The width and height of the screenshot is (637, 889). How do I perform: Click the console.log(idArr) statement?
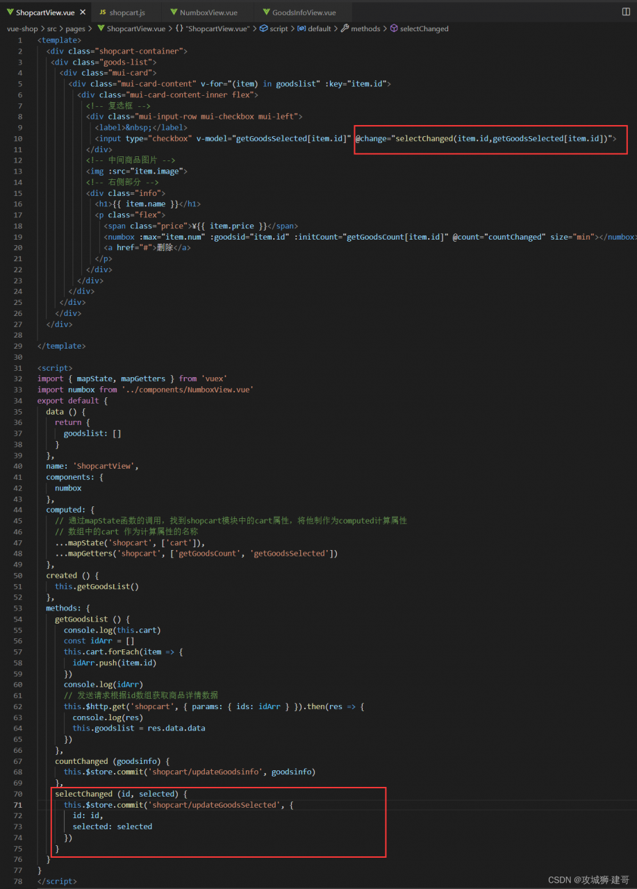(x=104, y=684)
